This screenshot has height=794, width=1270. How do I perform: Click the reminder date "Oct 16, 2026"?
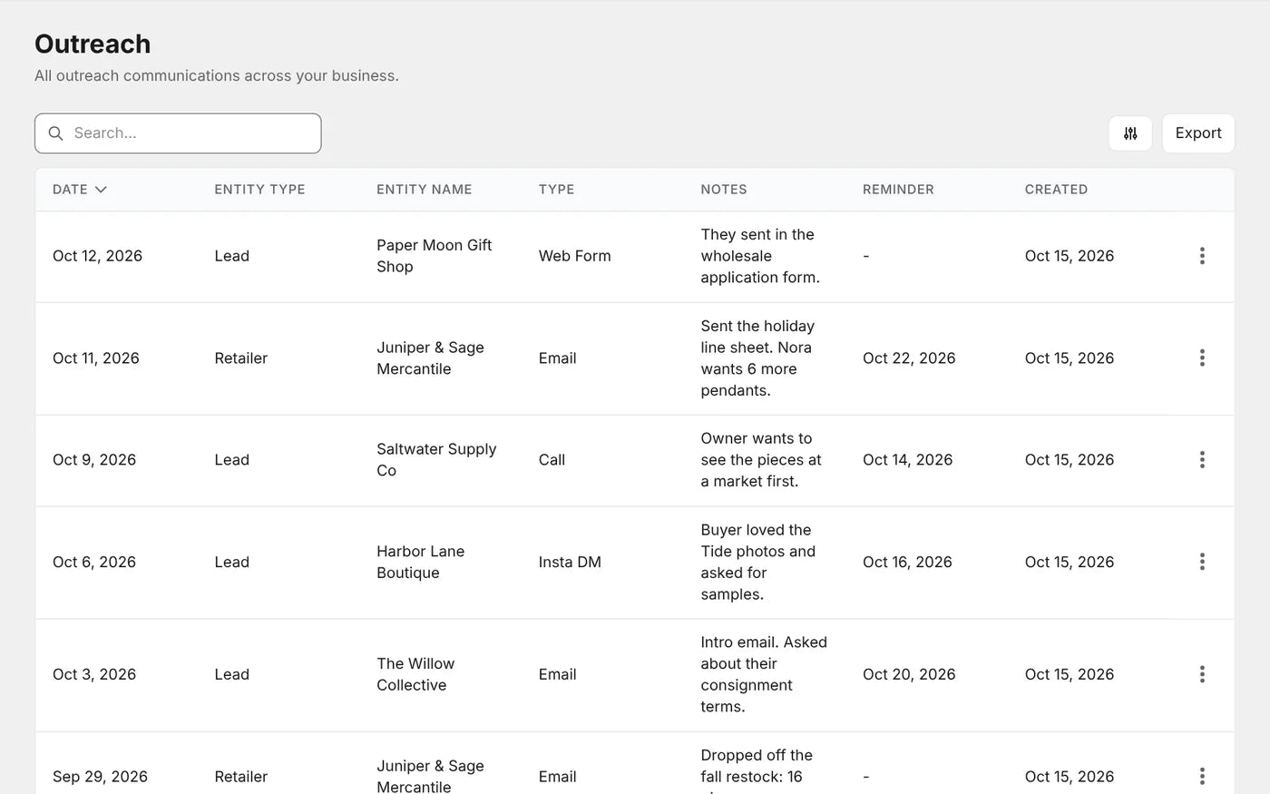coord(907,562)
